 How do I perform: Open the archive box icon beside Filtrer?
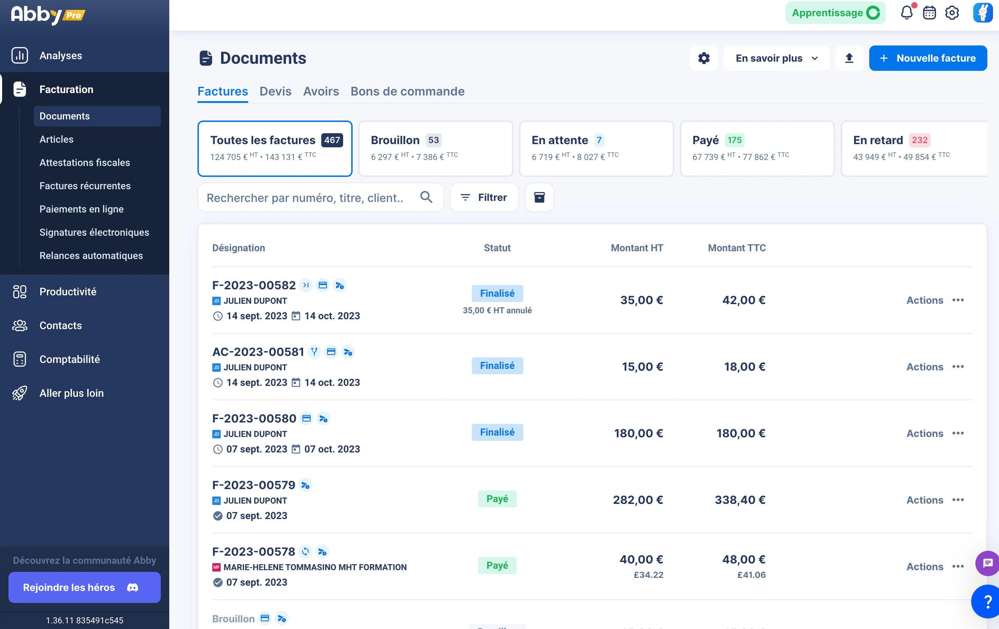539,197
